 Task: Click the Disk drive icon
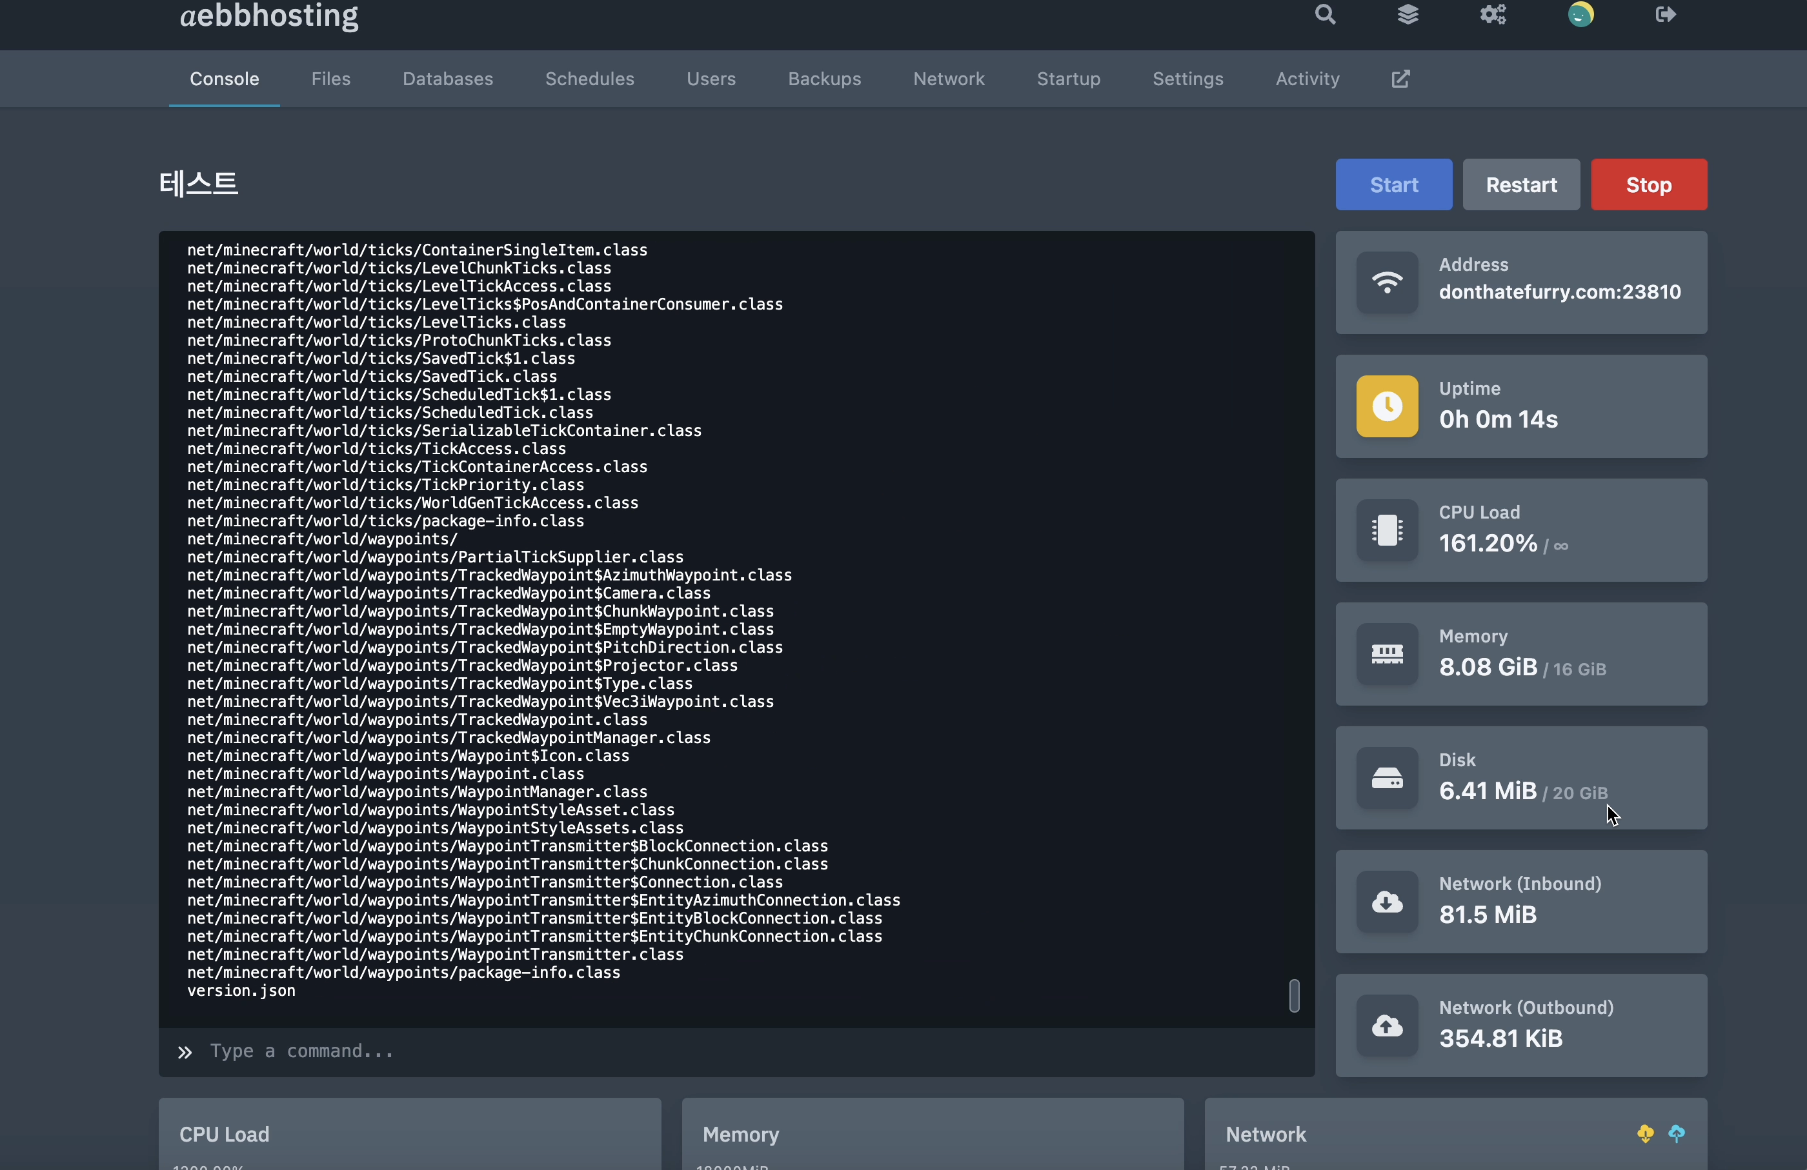pos(1386,778)
